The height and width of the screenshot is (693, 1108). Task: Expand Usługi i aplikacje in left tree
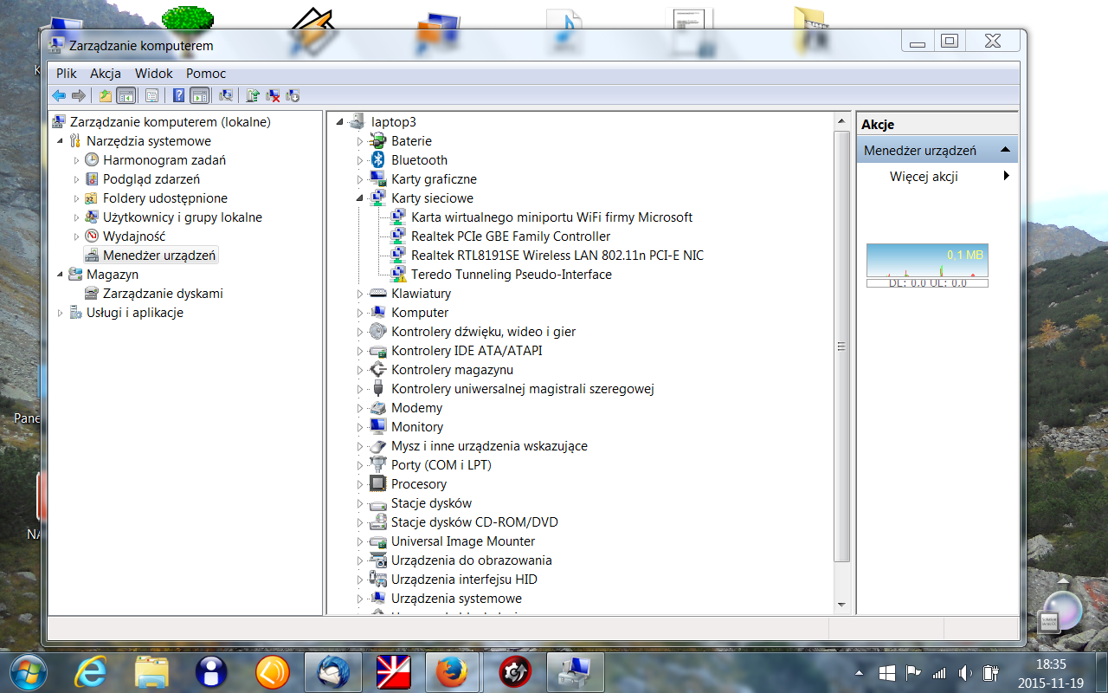click(61, 313)
